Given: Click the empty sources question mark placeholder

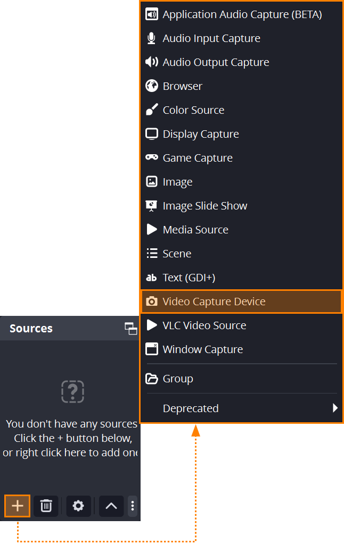Looking at the screenshot, I should [72, 392].
